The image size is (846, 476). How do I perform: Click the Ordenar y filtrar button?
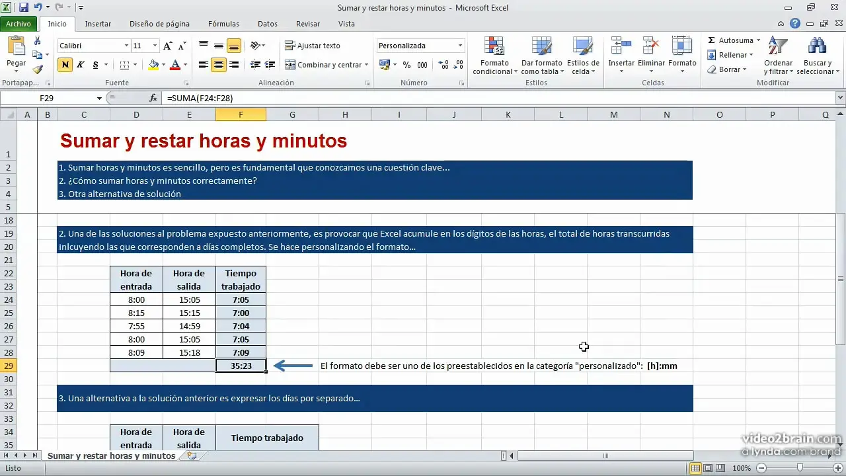coord(779,56)
